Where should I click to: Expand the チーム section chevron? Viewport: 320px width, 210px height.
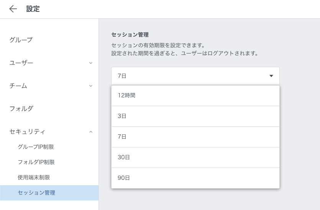coord(91,86)
